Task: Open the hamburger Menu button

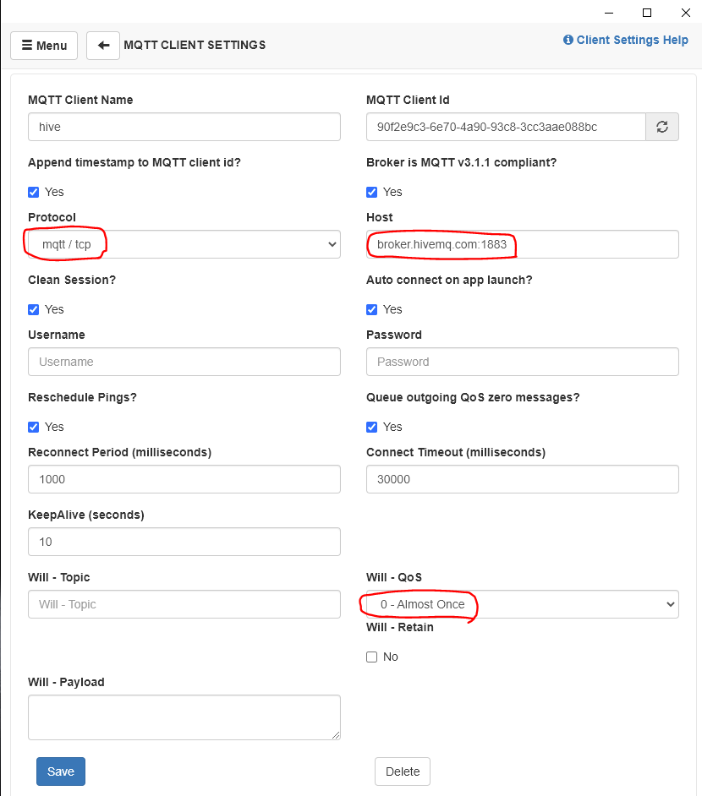Action: click(44, 46)
